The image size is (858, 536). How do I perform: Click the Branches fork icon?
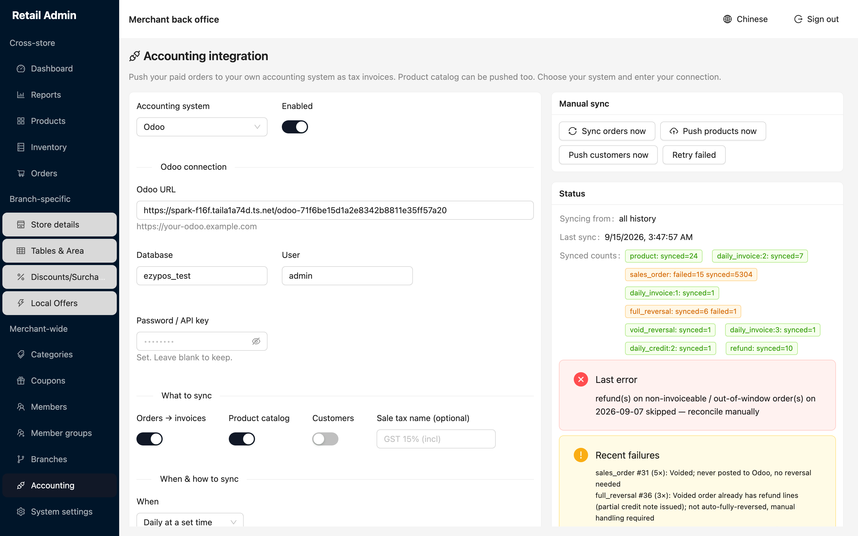click(21, 459)
